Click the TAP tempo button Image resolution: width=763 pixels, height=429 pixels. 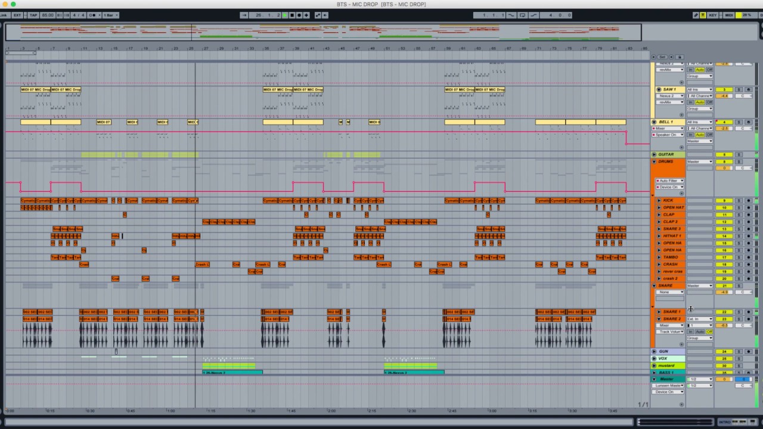tap(33, 15)
